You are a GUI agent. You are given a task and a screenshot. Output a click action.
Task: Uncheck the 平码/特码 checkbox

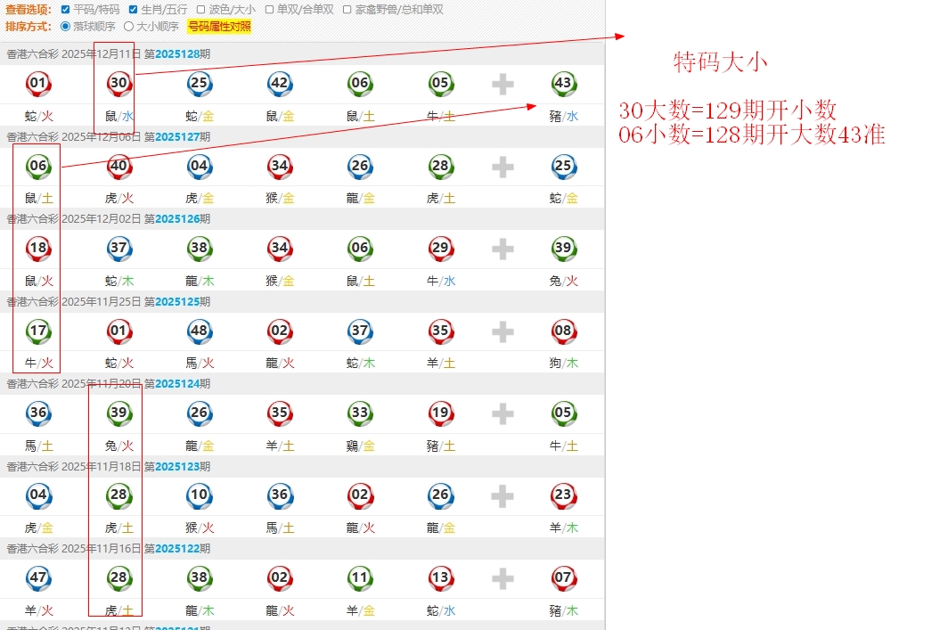(x=65, y=10)
